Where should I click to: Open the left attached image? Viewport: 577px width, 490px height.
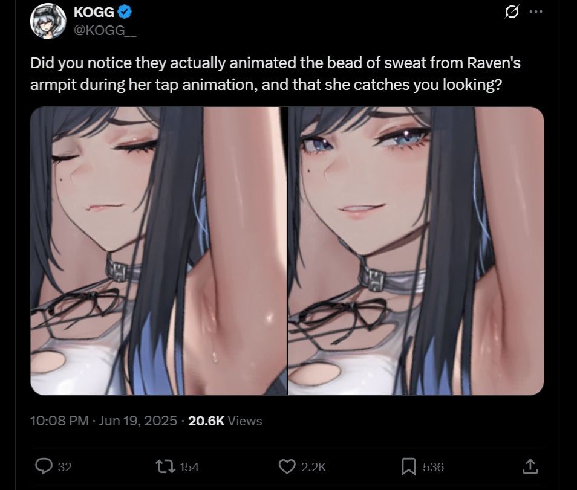[x=158, y=251]
